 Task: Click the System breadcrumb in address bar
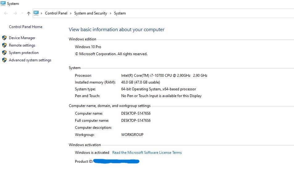(x=120, y=13)
